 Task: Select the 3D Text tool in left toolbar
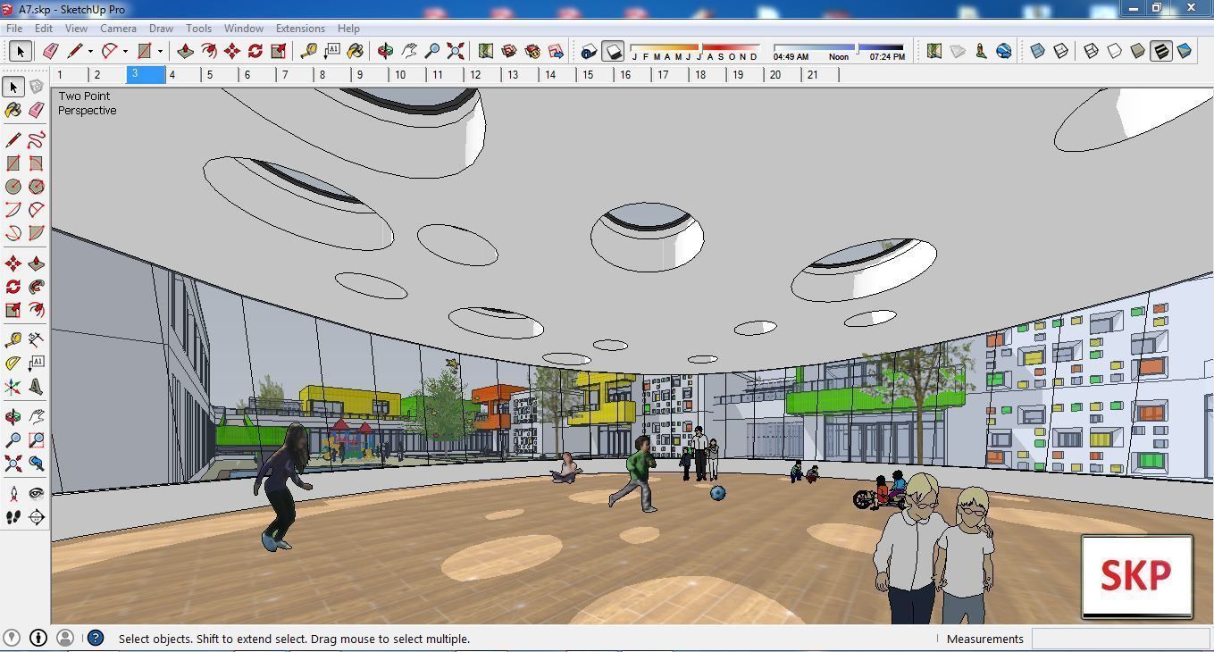click(x=37, y=387)
